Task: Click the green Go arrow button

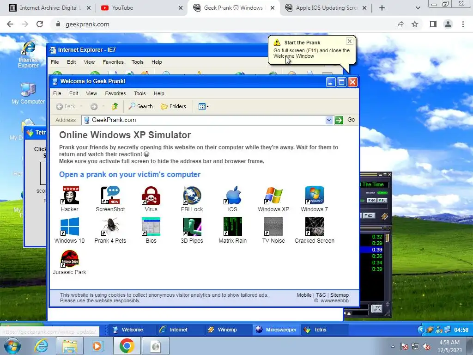Action: click(x=339, y=120)
